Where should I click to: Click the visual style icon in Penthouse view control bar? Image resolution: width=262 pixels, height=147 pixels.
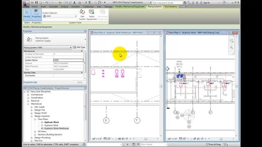(x=109, y=139)
